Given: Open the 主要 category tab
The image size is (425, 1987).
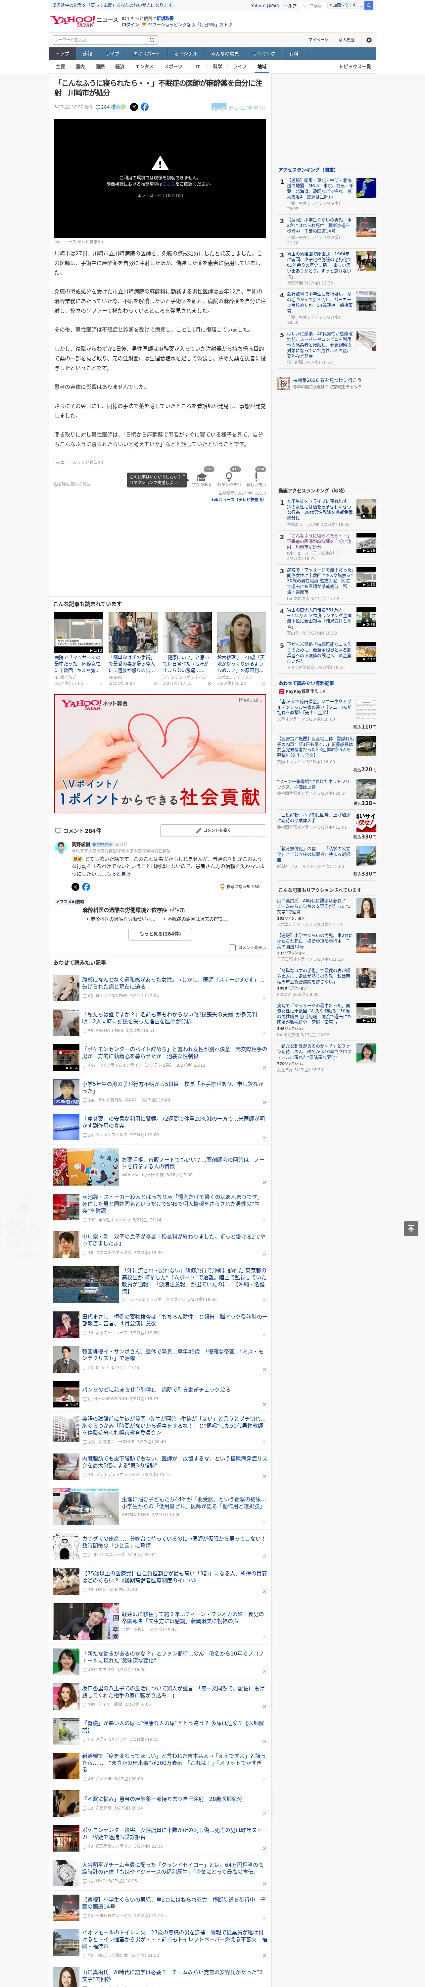Looking at the screenshot, I should [60, 66].
